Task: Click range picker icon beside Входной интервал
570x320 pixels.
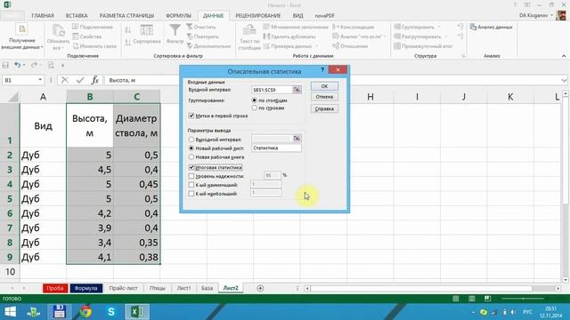Action: click(297, 90)
